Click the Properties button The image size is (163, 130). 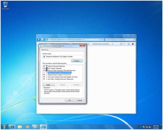76,85
